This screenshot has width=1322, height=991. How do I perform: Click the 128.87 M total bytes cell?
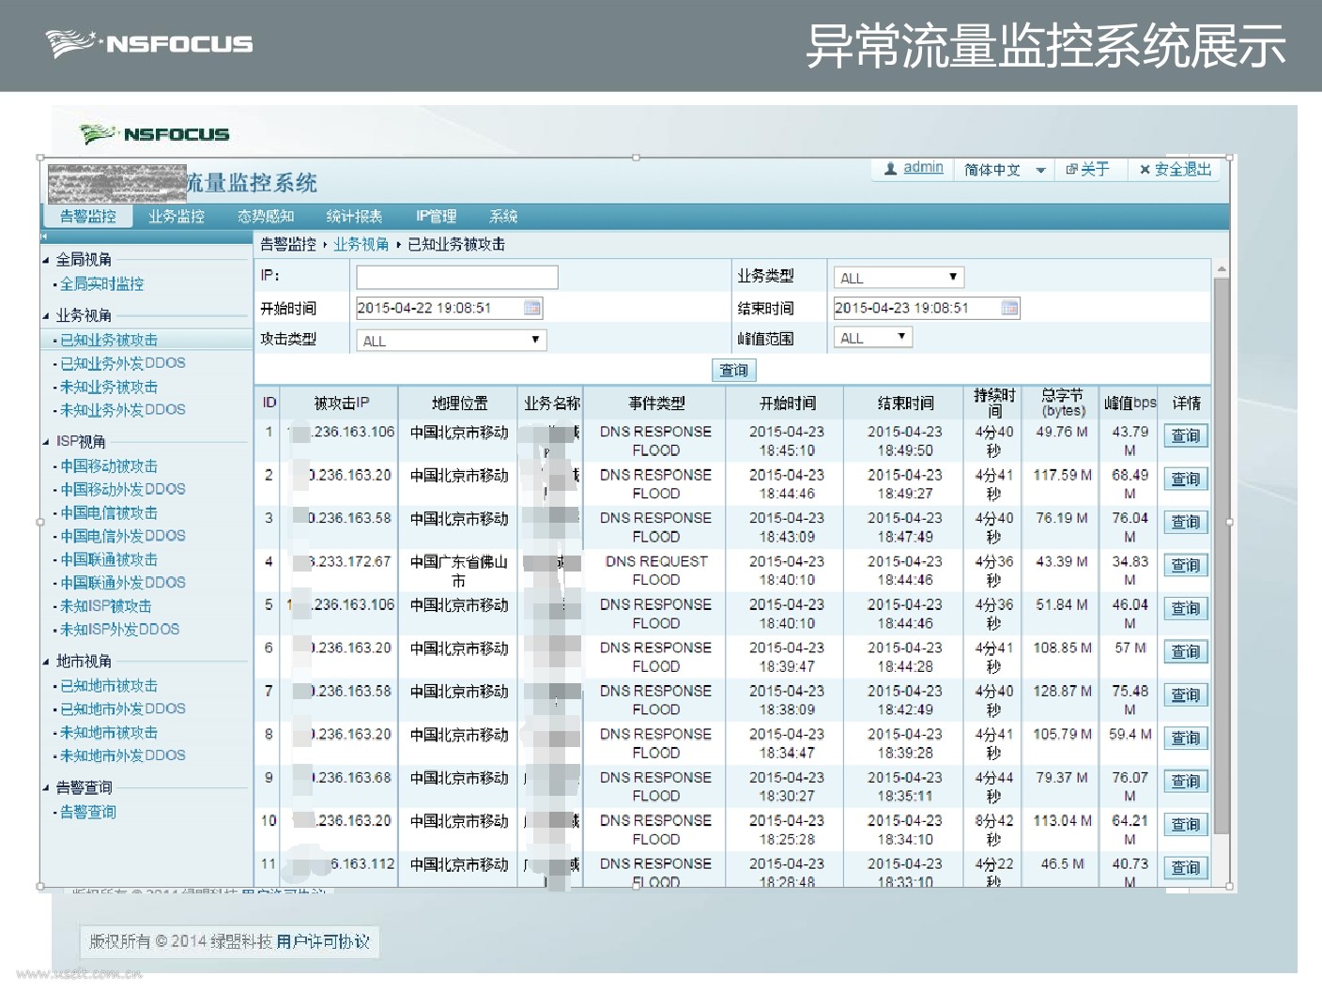click(1062, 691)
